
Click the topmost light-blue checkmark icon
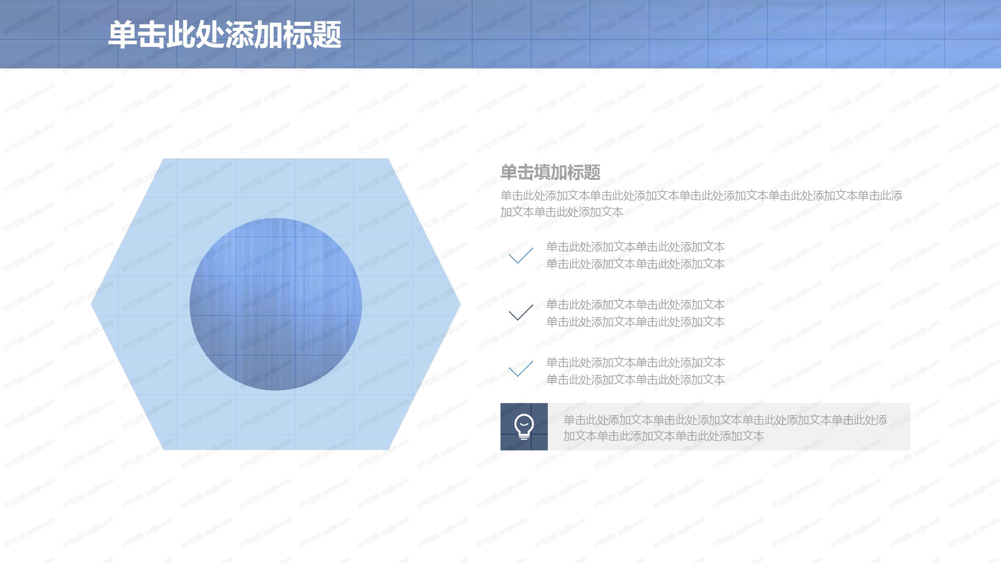click(x=520, y=255)
